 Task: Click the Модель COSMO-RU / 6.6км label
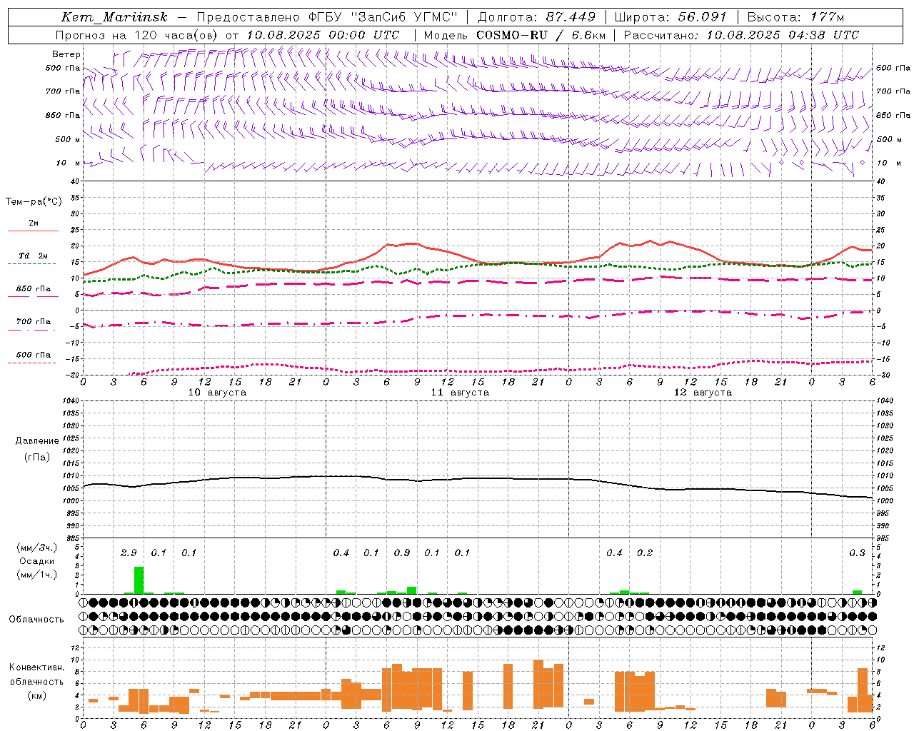(514, 35)
